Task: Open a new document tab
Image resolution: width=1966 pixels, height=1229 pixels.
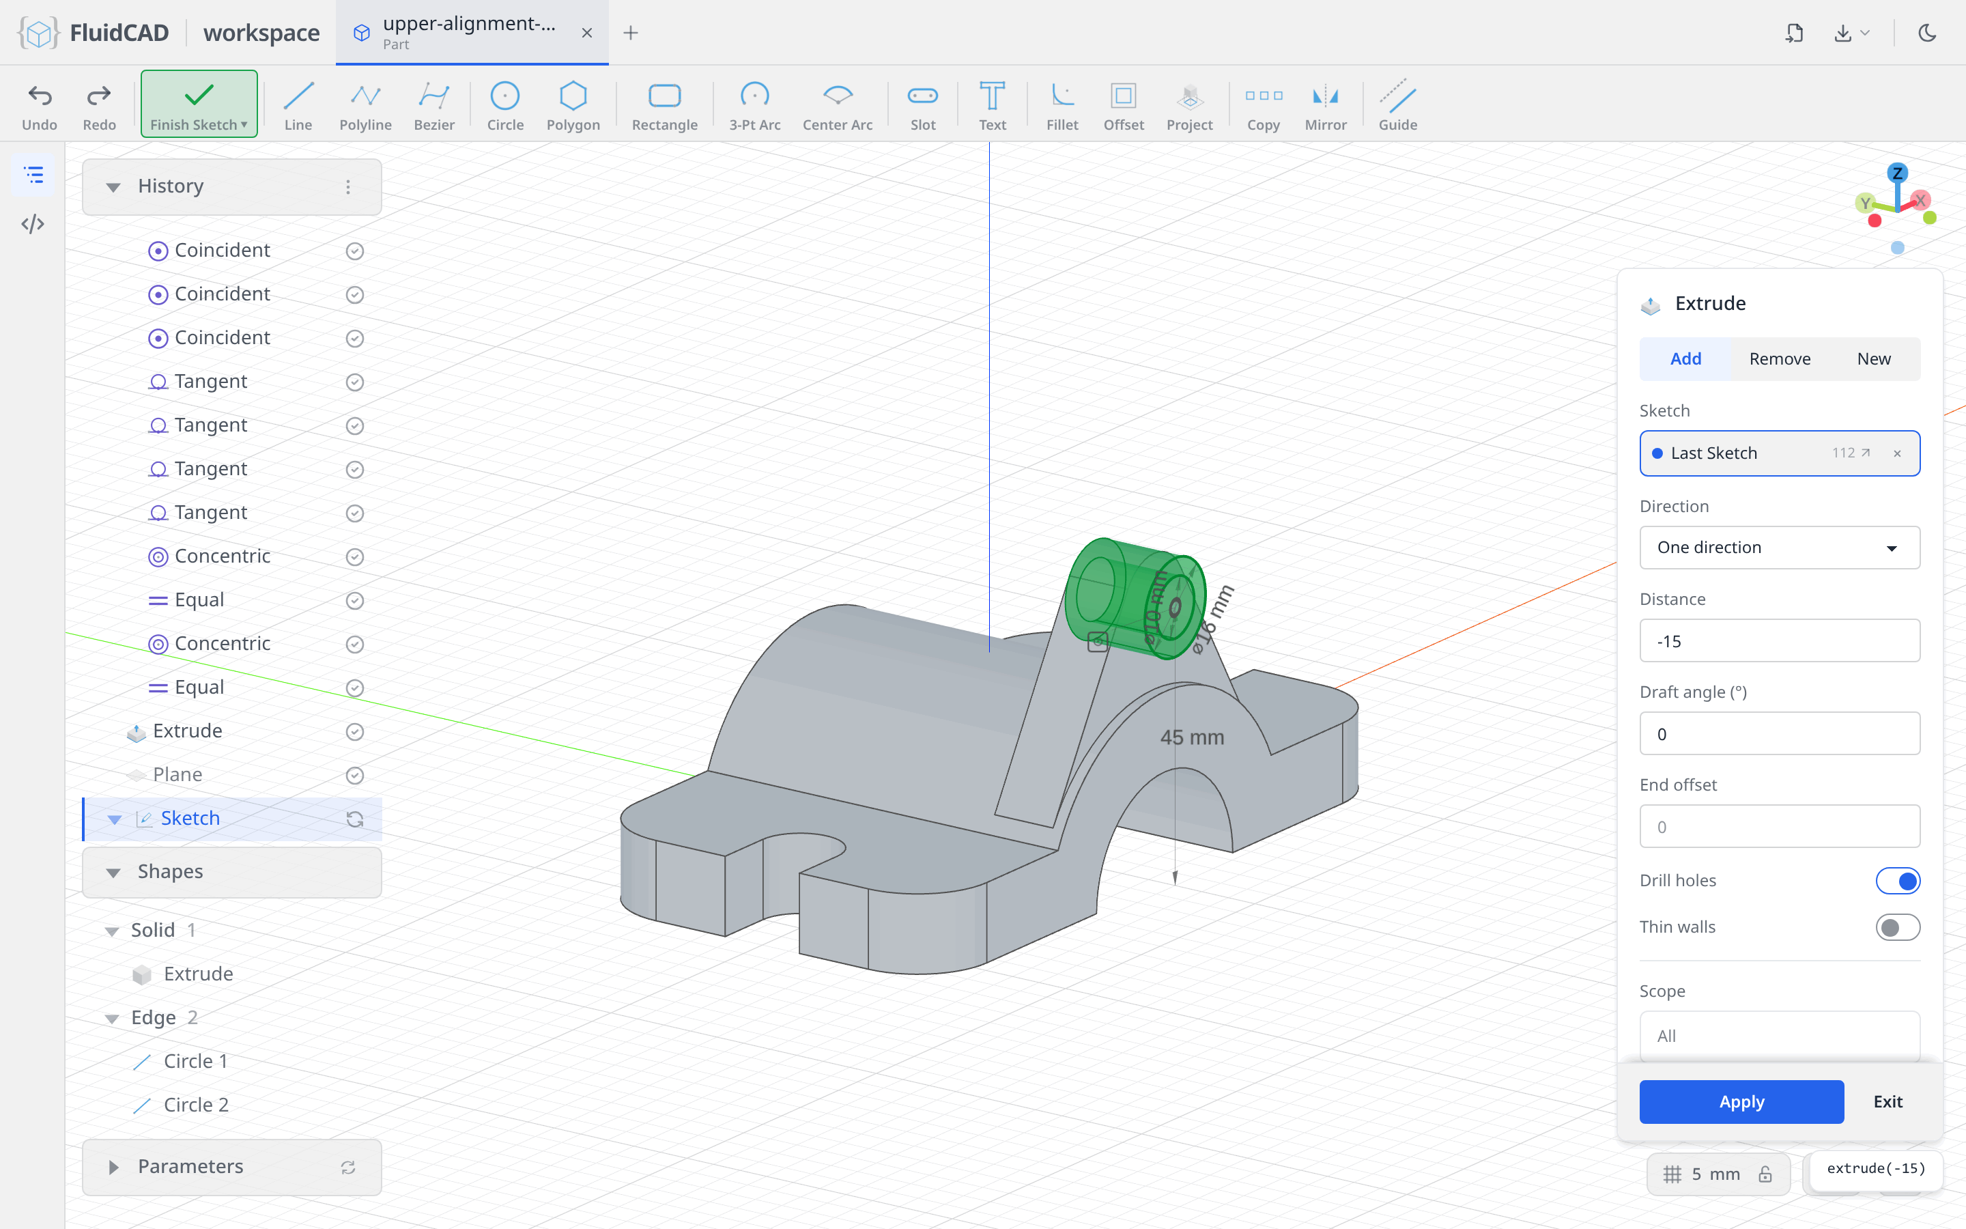Action: click(631, 33)
